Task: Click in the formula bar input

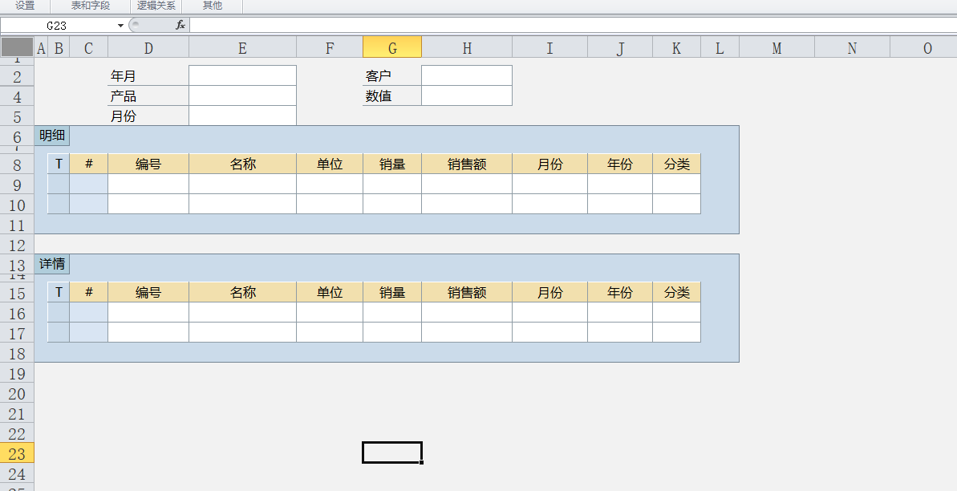Action: [562, 26]
